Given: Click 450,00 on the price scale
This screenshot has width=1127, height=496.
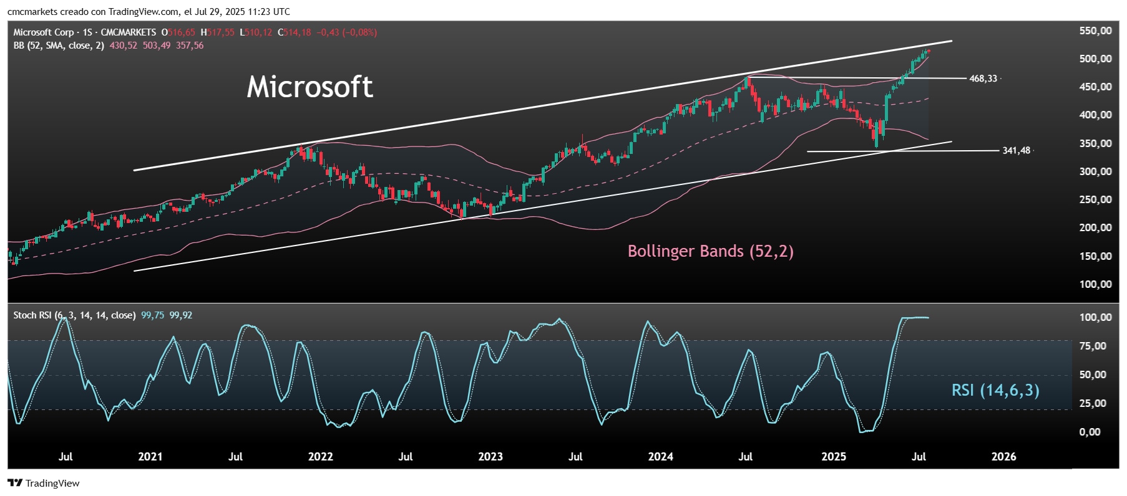Looking at the screenshot, I should pyautogui.click(x=1096, y=87).
